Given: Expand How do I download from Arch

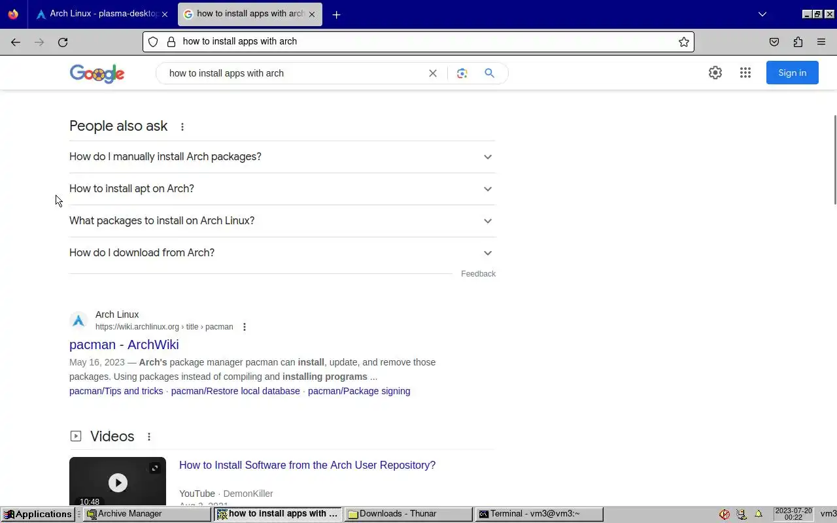Looking at the screenshot, I should [x=282, y=253].
